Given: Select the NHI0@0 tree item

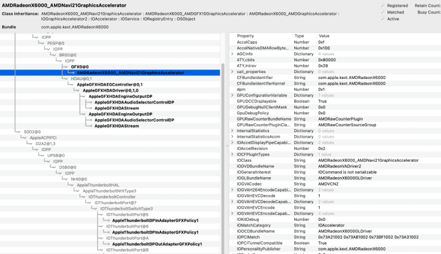Looking at the screenshot, I should pyautogui.click(x=79, y=179).
